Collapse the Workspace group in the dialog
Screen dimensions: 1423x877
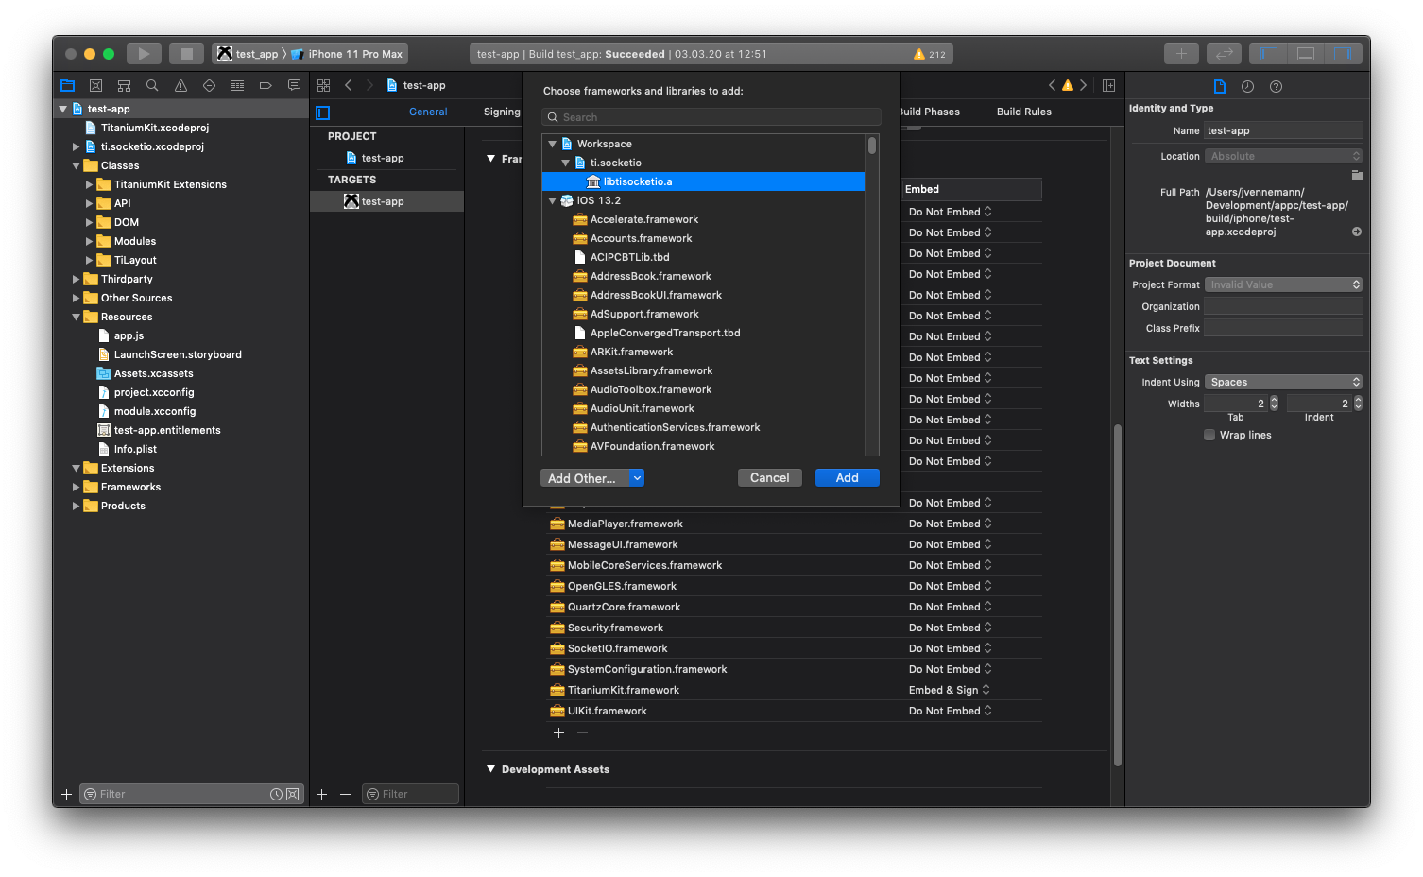[x=553, y=144]
